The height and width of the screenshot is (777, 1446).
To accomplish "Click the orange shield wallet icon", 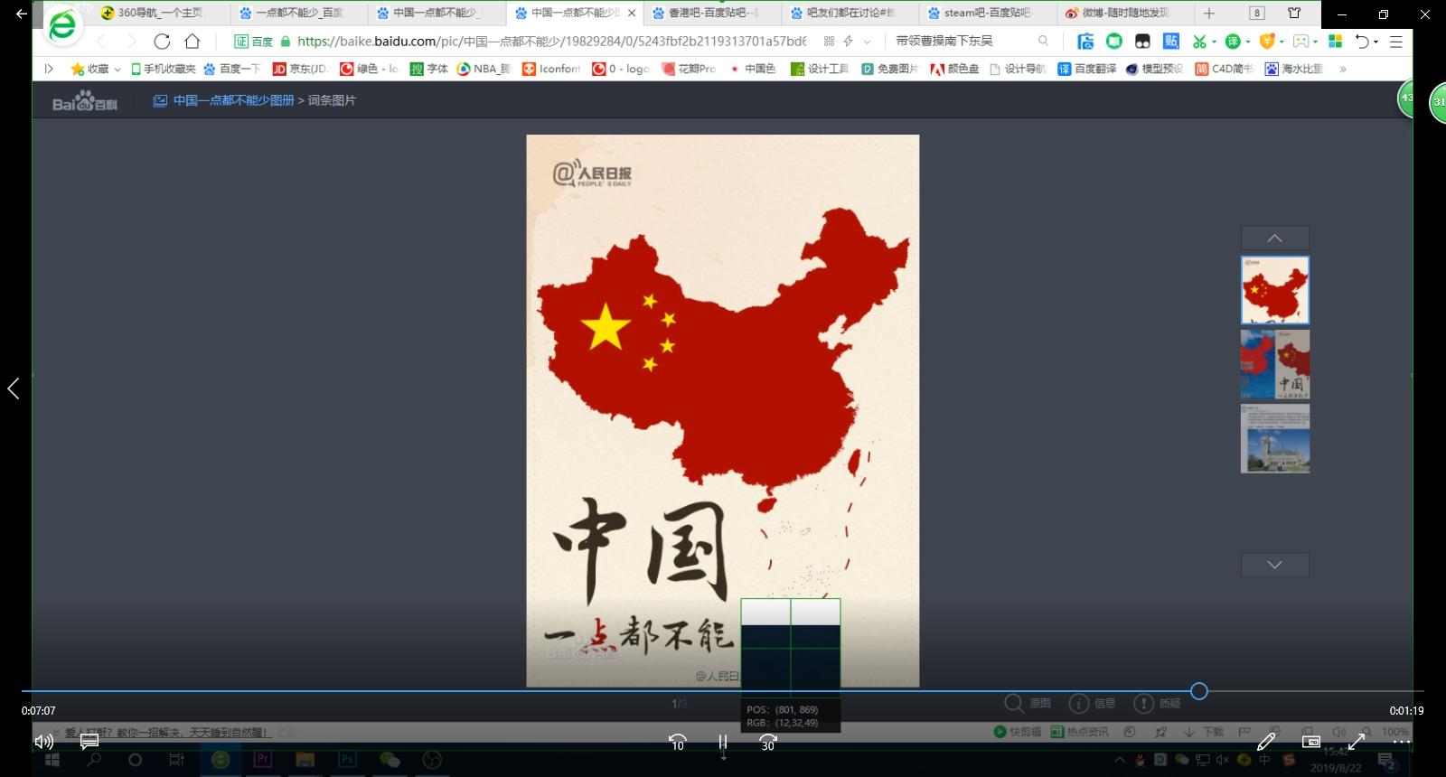I will click(x=1266, y=42).
